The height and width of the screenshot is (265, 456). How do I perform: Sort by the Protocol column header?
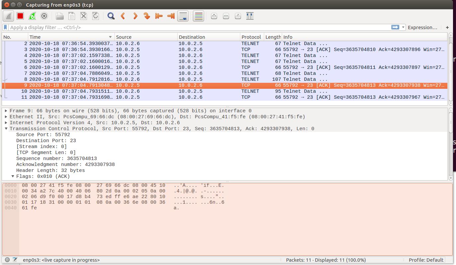[x=252, y=37]
